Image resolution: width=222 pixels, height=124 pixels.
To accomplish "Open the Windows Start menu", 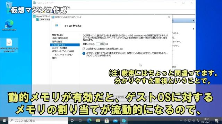I will click(4, 121).
